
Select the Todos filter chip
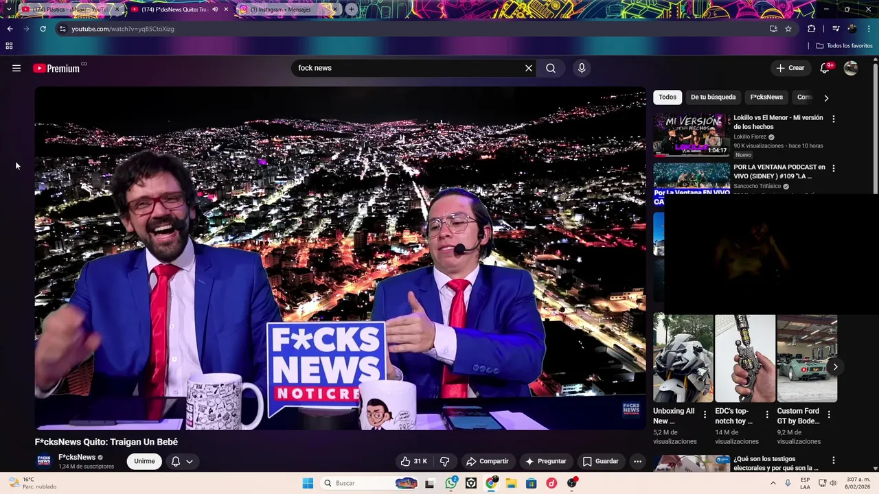[x=667, y=97]
